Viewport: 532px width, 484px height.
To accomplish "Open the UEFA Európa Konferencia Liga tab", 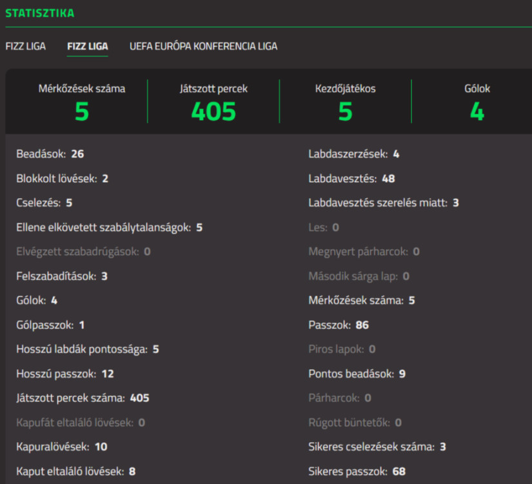I will click(203, 46).
